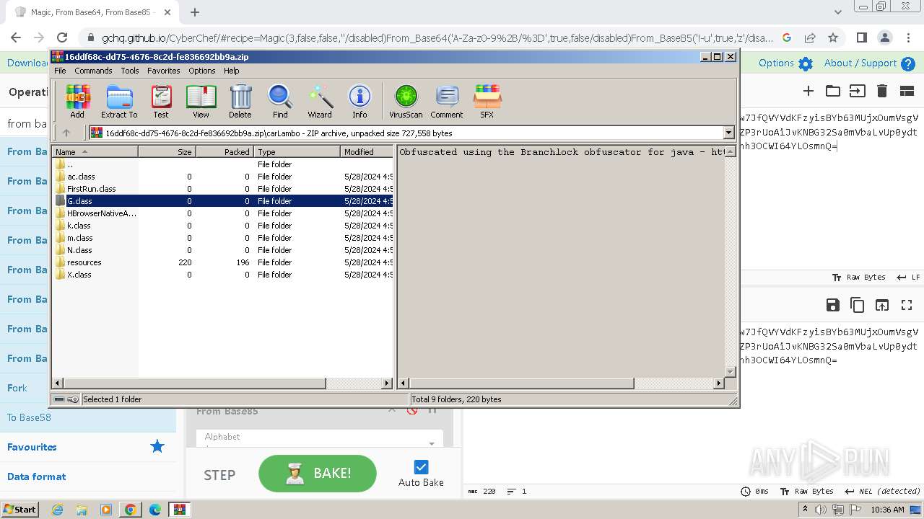This screenshot has width=924, height=519.
Task: Open file as input icon
Action: point(857,91)
